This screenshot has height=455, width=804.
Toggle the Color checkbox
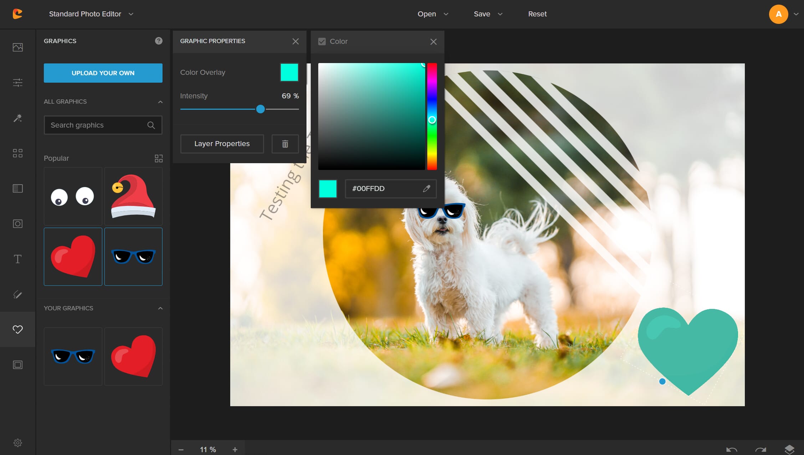tap(322, 41)
